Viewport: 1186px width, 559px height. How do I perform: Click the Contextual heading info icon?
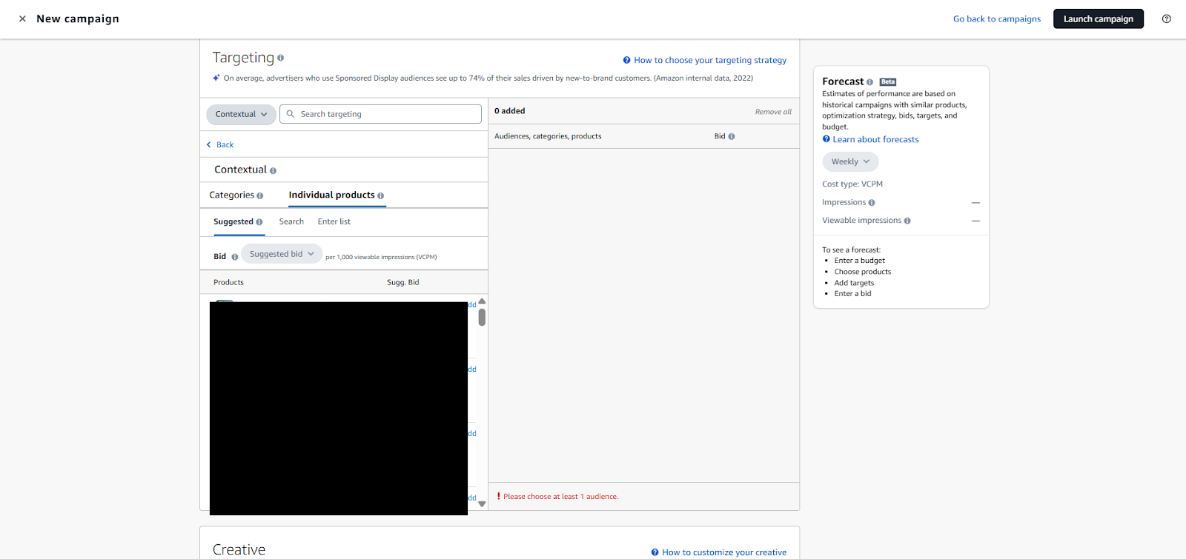(x=273, y=170)
